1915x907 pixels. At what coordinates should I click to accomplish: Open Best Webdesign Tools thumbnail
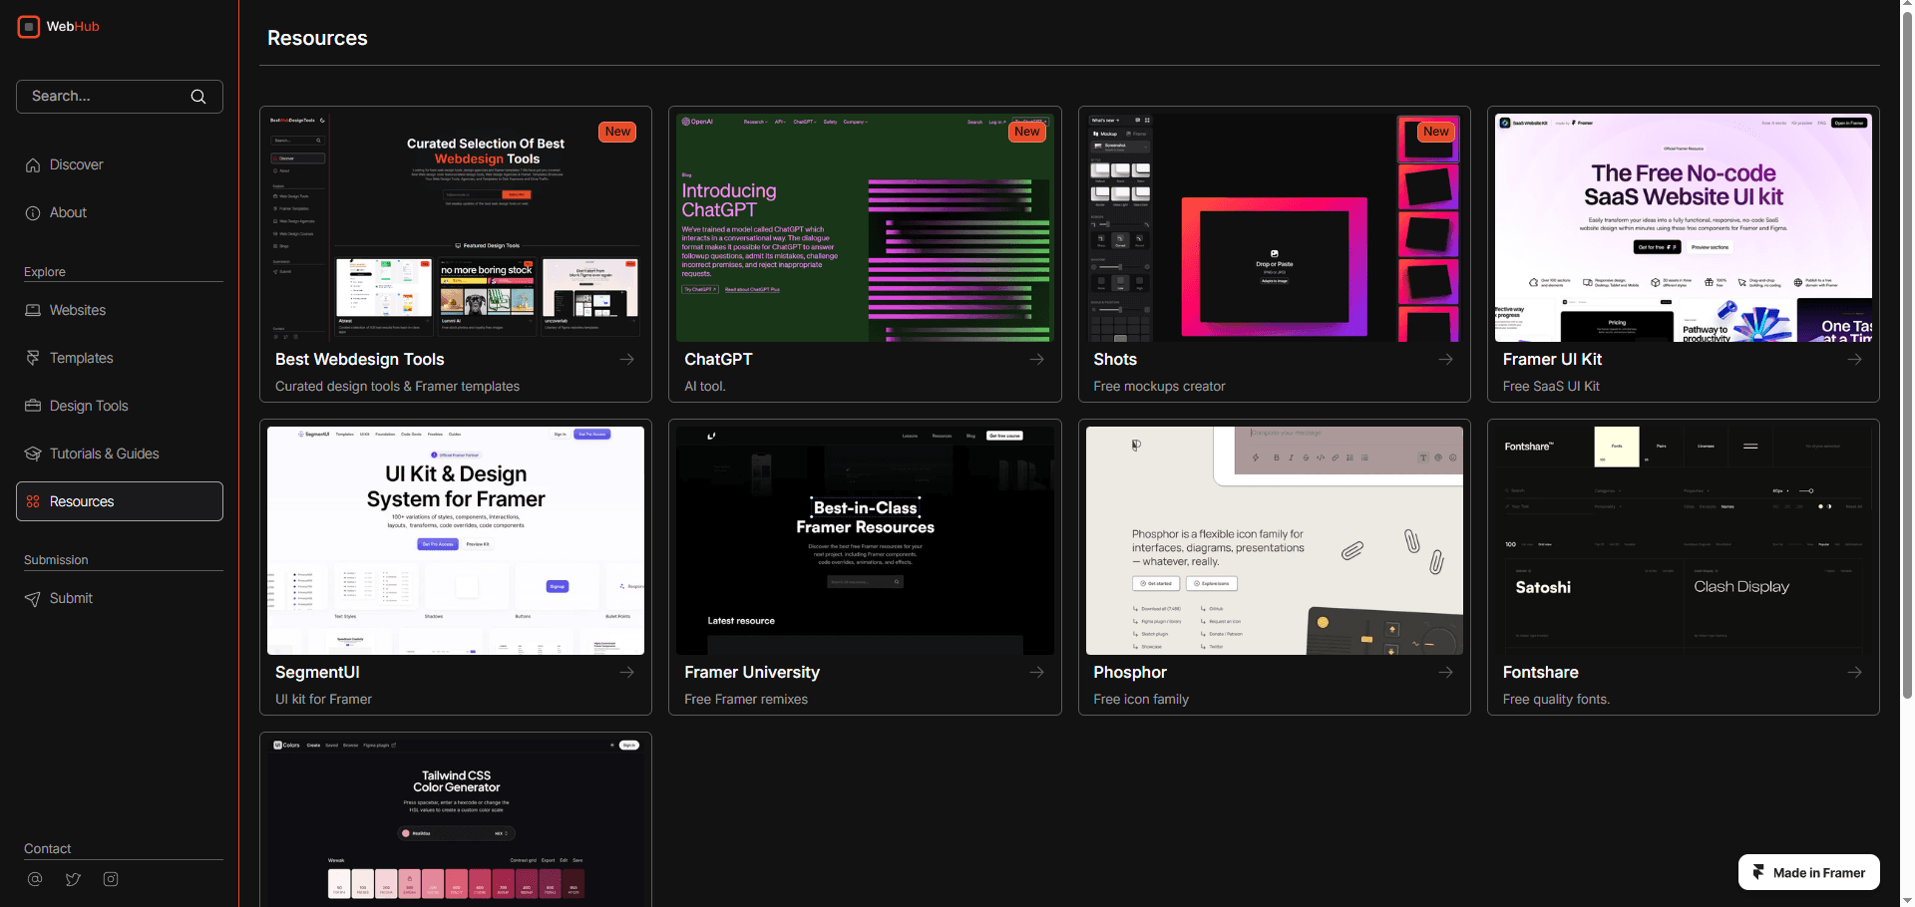click(x=456, y=227)
